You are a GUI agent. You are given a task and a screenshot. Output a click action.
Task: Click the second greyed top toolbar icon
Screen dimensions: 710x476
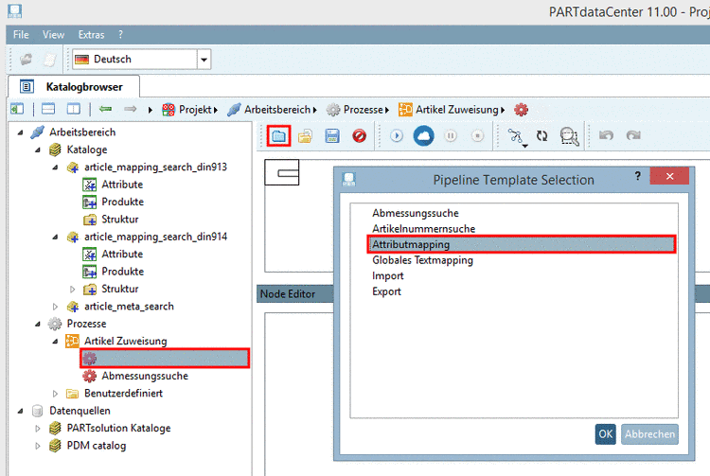50,60
